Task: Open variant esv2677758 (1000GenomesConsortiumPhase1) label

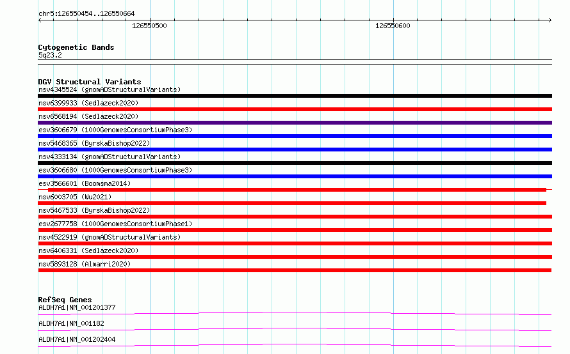Action: tap(115, 224)
